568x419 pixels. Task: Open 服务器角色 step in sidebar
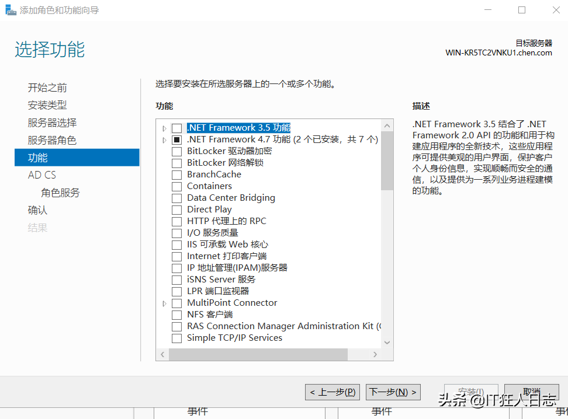[x=52, y=140]
